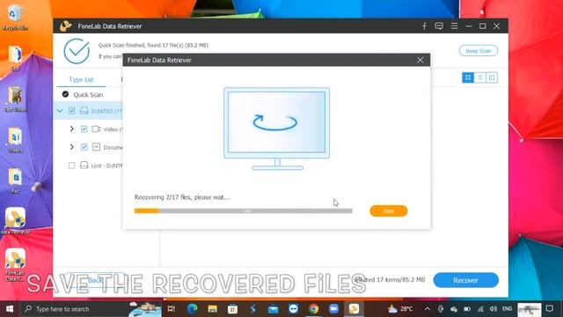Toggle the Video category checkbox
This screenshot has height=317, width=563.
click(84, 129)
